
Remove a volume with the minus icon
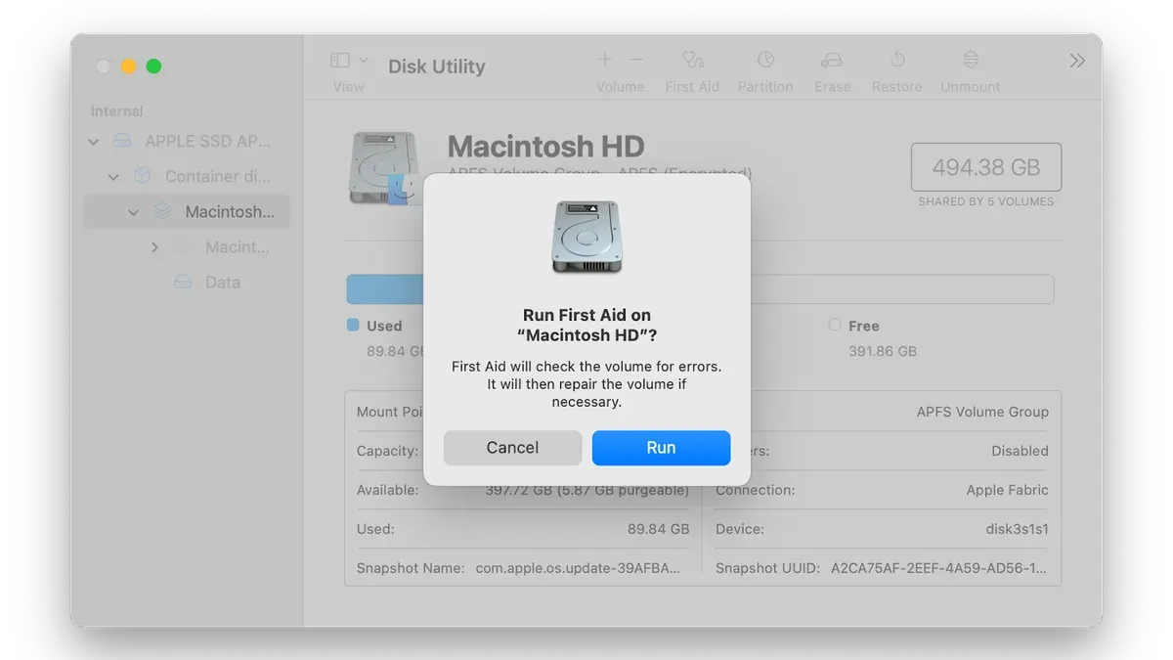coord(636,60)
